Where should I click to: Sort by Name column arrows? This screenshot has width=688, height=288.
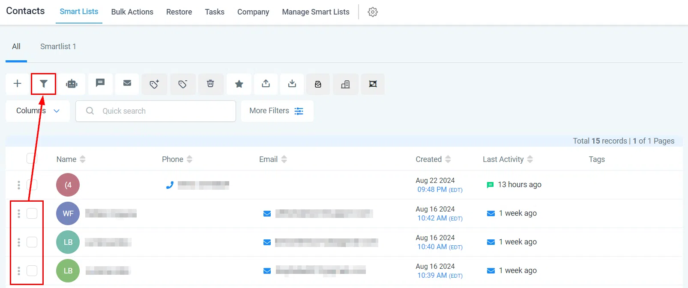coord(83,159)
